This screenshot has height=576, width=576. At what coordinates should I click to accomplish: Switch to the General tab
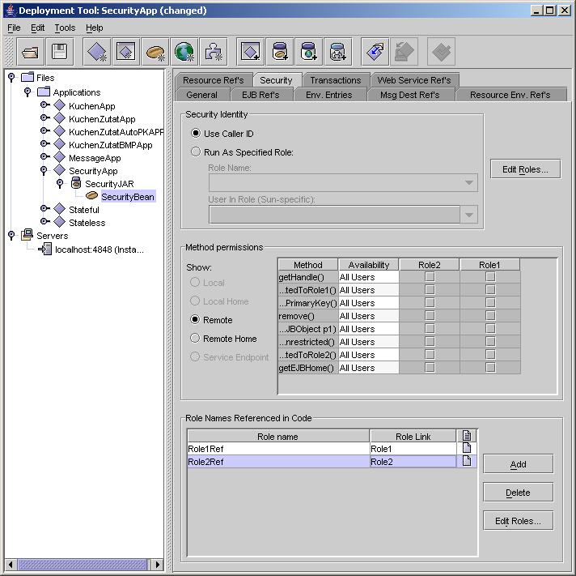click(x=201, y=95)
